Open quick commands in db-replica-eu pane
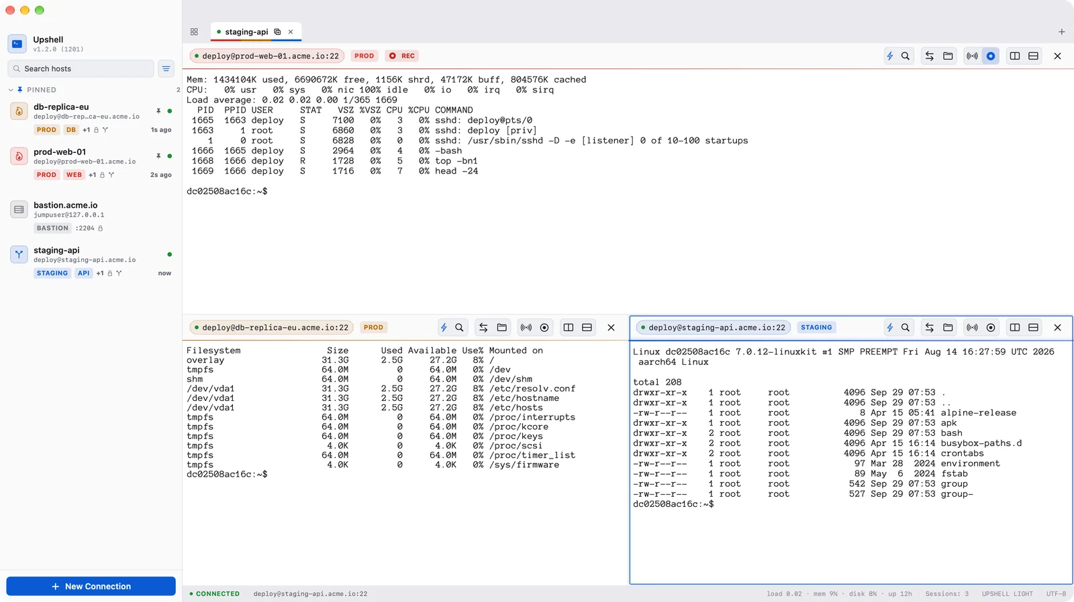 coord(444,328)
